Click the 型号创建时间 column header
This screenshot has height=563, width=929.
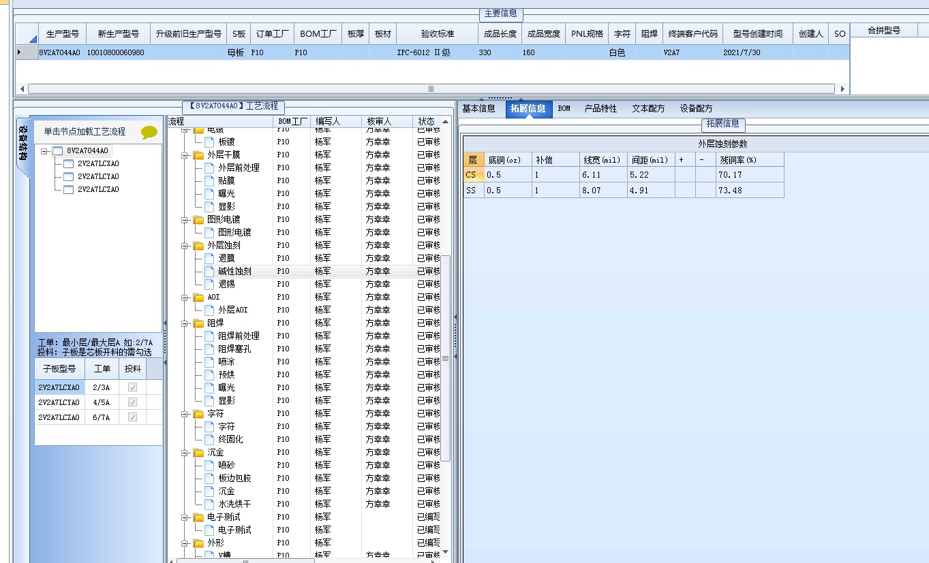click(x=757, y=33)
